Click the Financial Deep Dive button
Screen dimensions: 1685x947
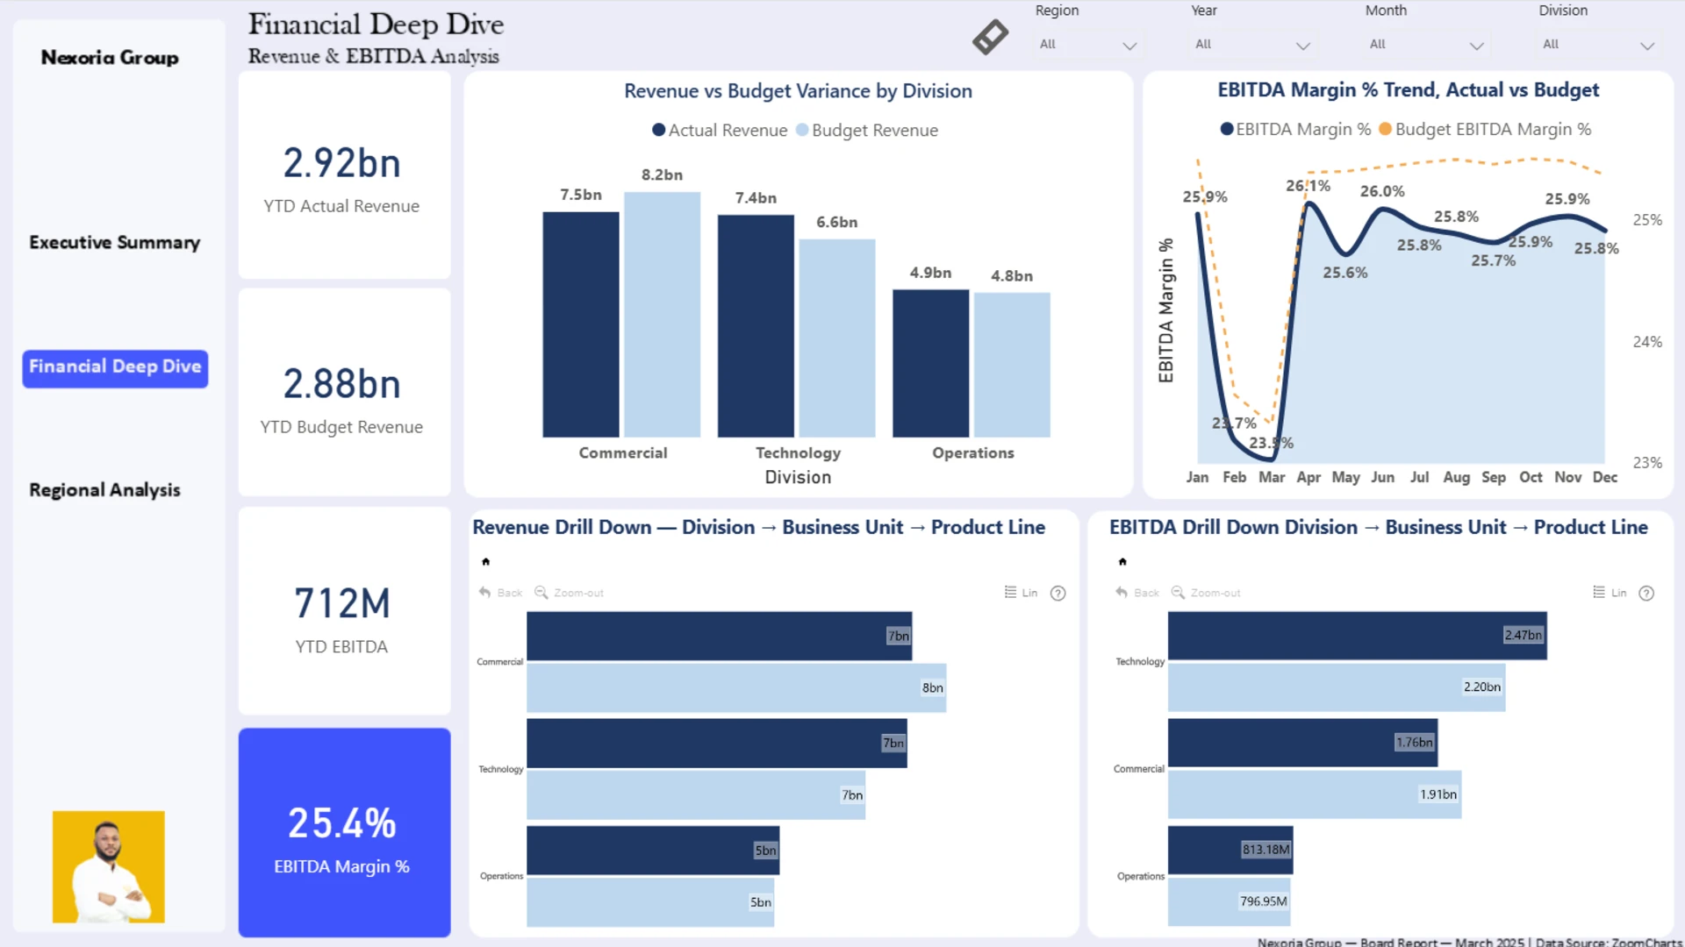pyautogui.click(x=115, y=367)
